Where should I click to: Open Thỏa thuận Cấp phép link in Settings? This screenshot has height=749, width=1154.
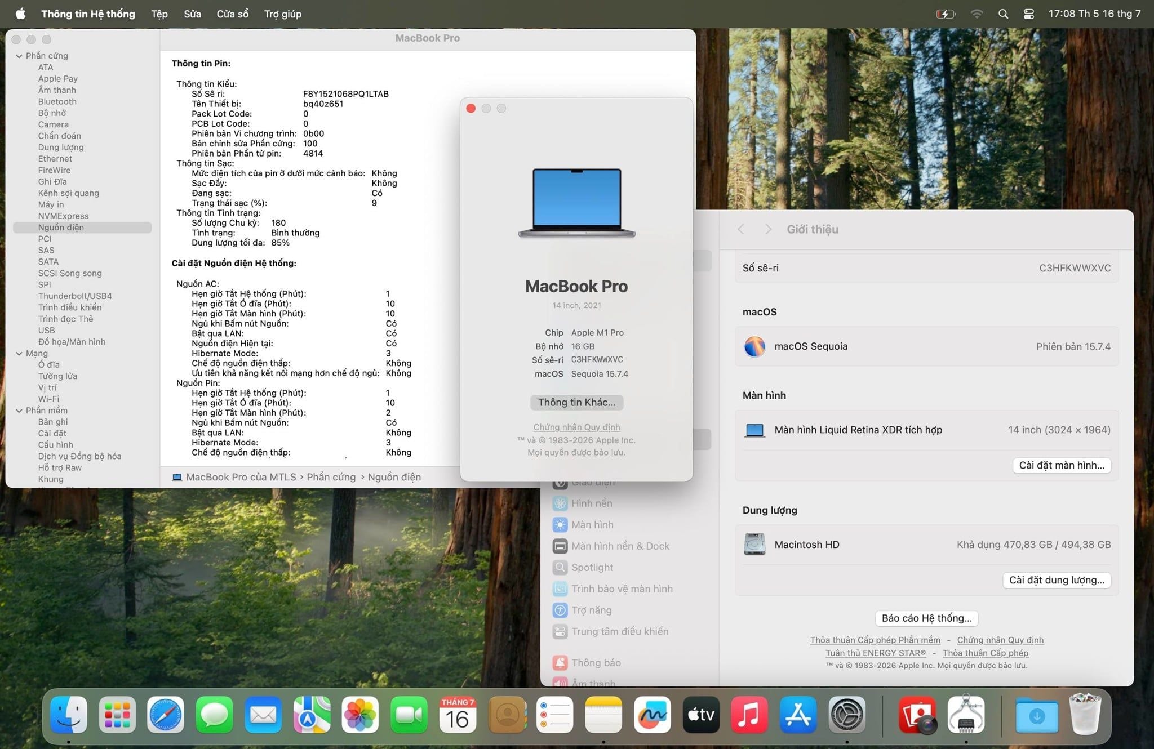(x=986, y=653)
